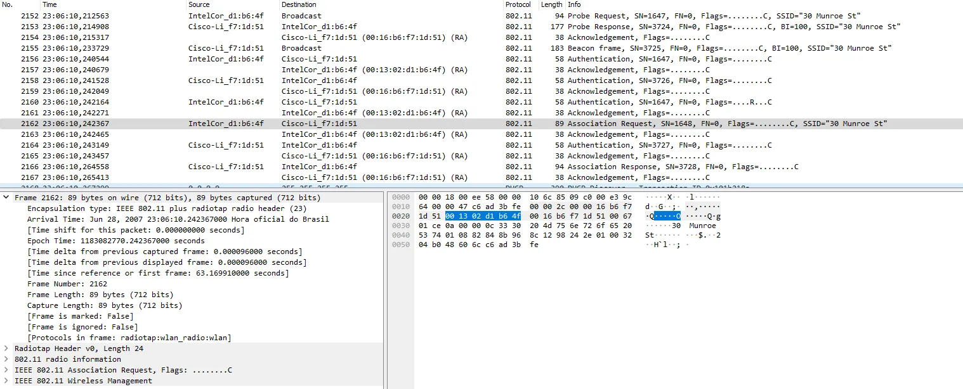Viewport: 963px width, 389px height.
Task: Expand IEEE 802.11 Wireless Management section
Action: coord(6,381)
